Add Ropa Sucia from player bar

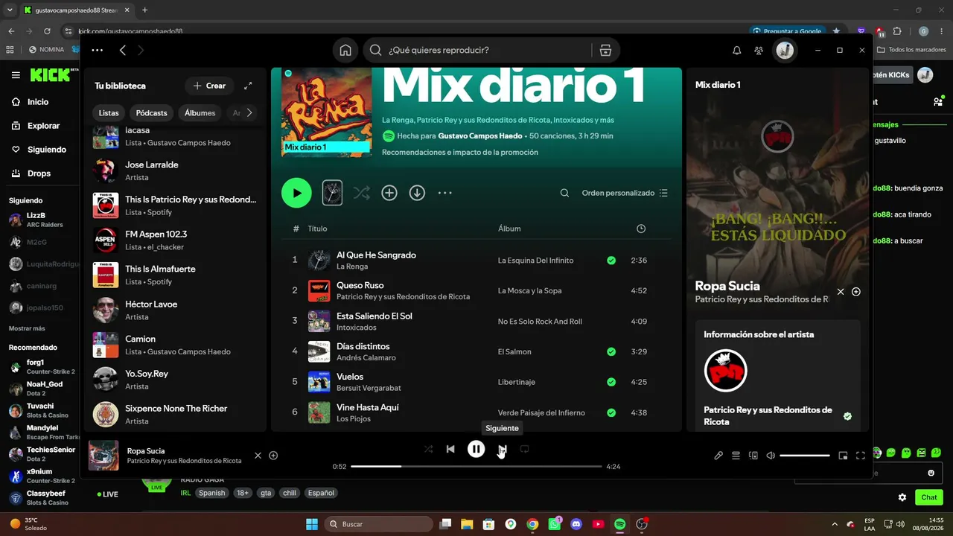[x=273, y=456]
